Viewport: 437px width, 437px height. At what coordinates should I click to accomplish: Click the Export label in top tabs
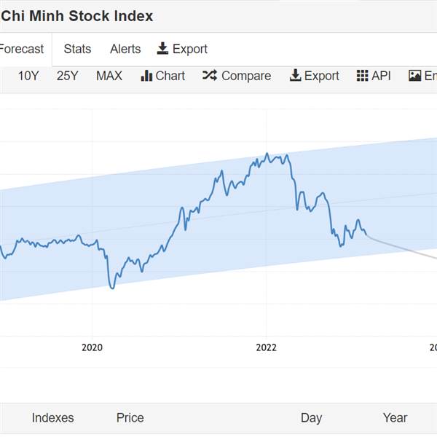point(190,49)
